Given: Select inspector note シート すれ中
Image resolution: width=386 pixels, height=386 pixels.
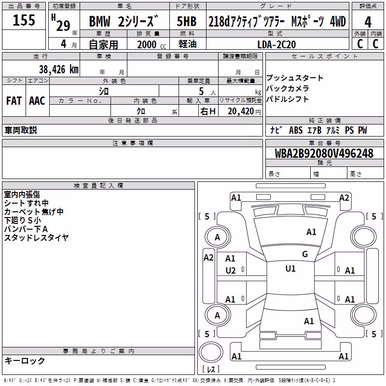Looking at the screenshot, I should 27,203.
